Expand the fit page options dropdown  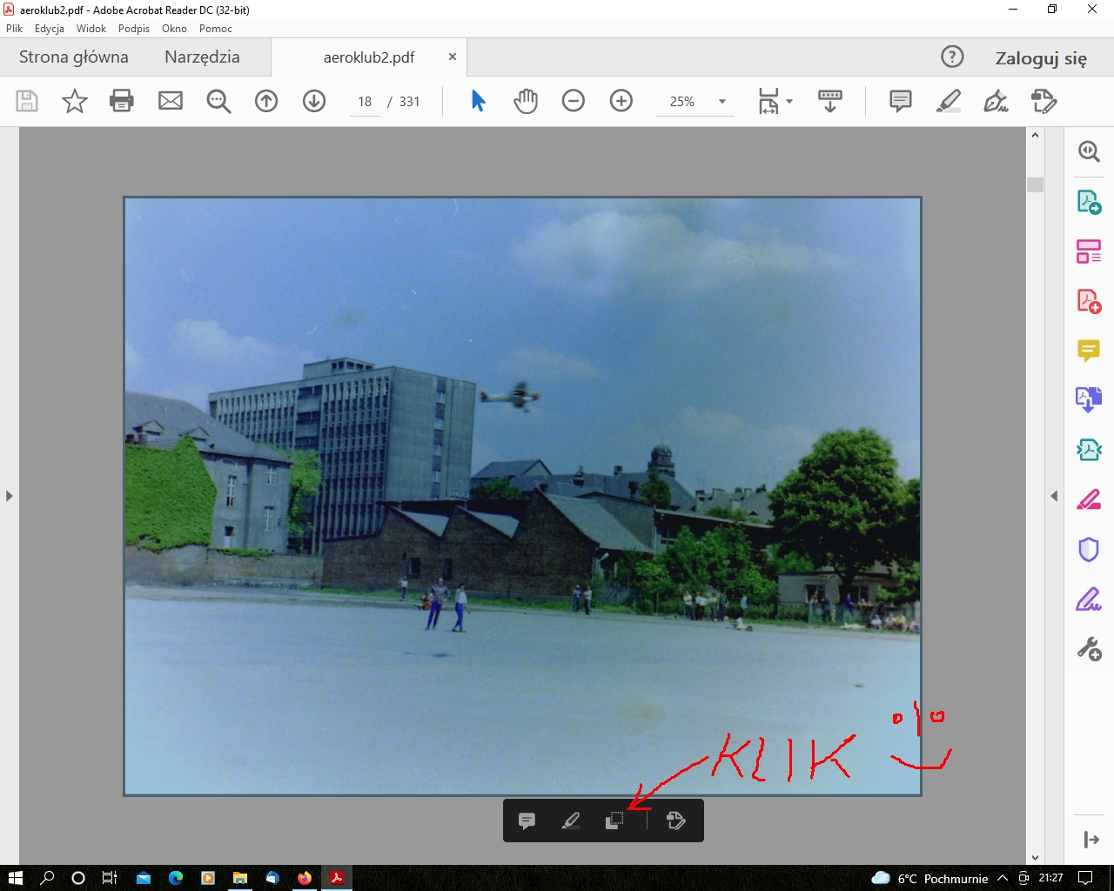coord(789,102)
